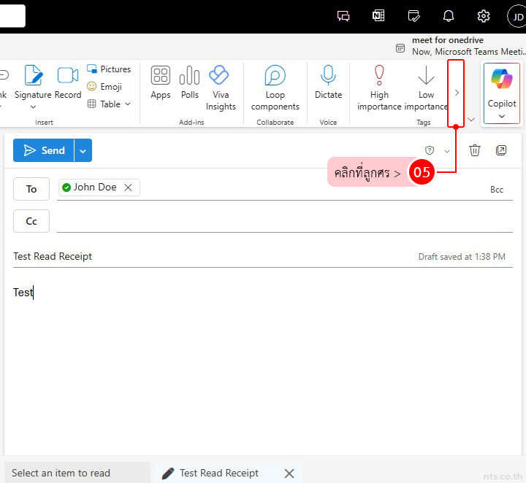Insert a Signature
This screenshot has height=483, width=526.
(33, 82)
